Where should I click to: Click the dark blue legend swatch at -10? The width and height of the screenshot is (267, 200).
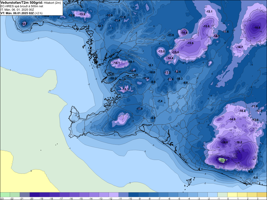click(133, 195)
